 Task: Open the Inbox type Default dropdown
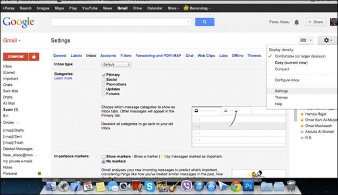click(116, 64)
